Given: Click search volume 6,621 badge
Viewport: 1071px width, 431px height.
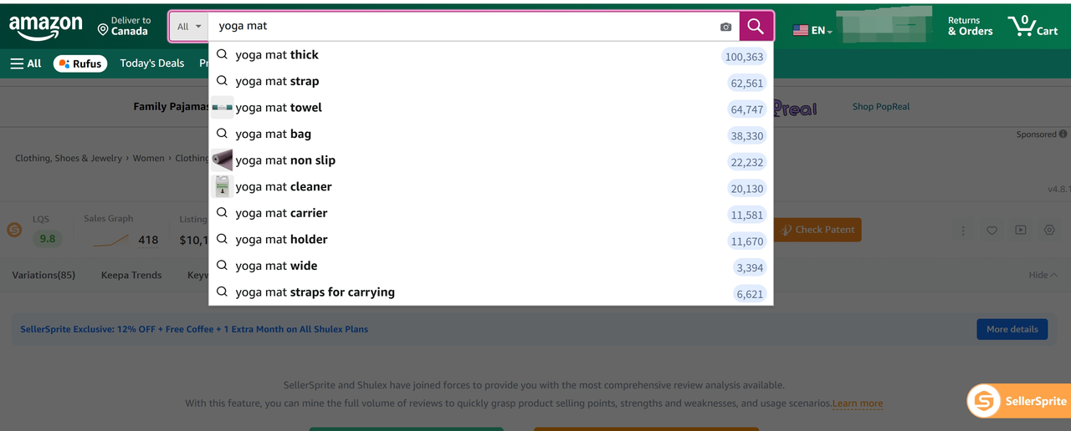Looking at the screenshot, I should pyautogui.click(x=749, y=295).
